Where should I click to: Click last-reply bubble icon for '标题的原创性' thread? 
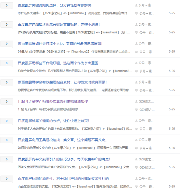[x=136, y=187]
